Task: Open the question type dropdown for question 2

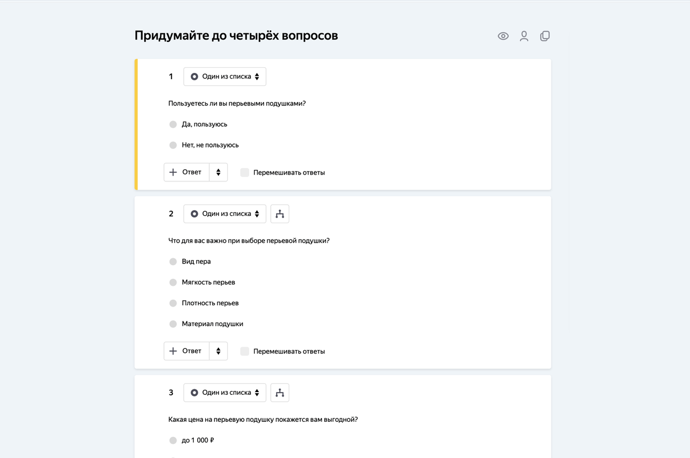Action: [x=224, y=214]
